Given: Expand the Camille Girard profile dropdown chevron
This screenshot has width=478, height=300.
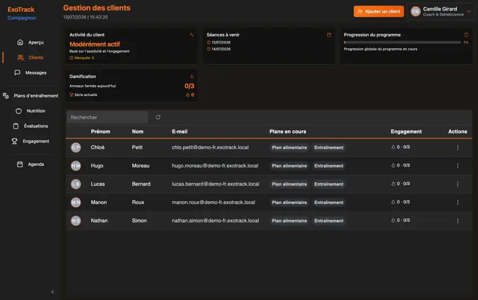Looking at the screenshot, I should point(469,12).
